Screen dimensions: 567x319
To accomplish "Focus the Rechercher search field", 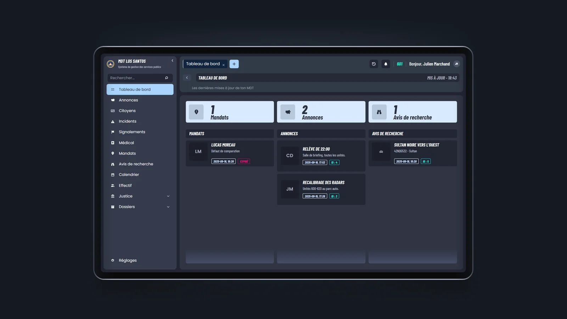I will pyautogui.click(x=140, y=78).
